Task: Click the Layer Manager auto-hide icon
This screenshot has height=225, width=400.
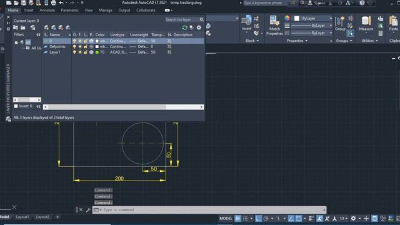Action: click(x=8, y=23)
